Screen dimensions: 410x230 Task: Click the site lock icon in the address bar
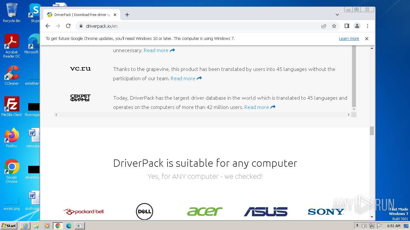[x=81, y=26]
